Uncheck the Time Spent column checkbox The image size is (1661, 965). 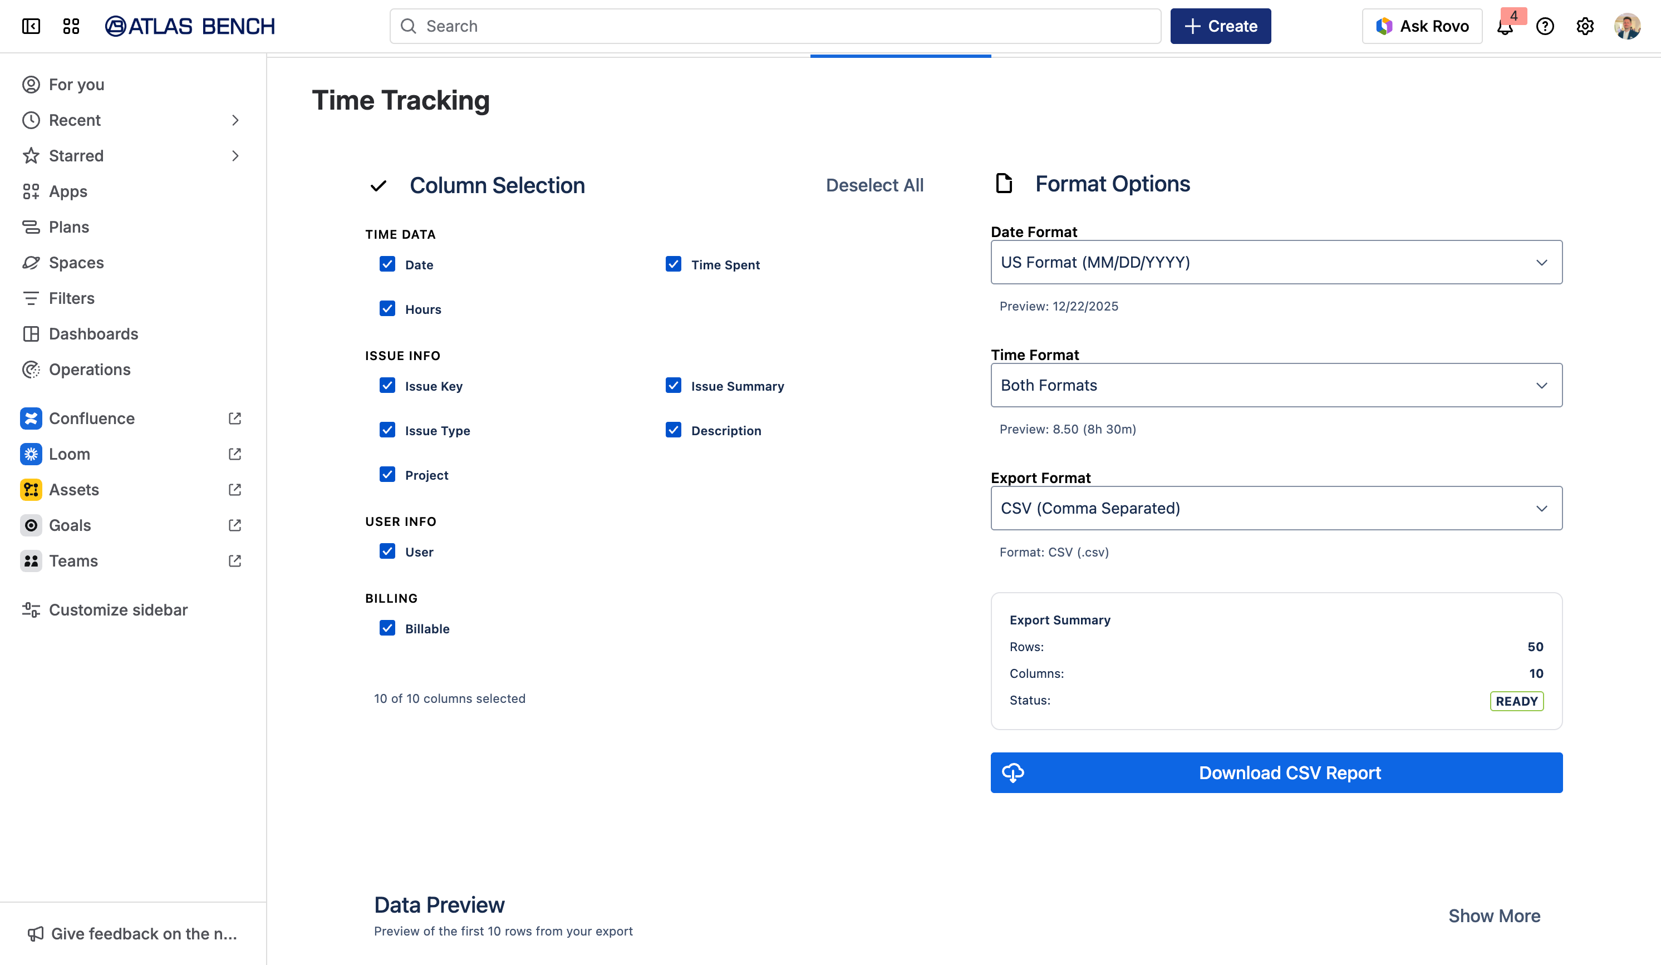[x=673, y=264]
